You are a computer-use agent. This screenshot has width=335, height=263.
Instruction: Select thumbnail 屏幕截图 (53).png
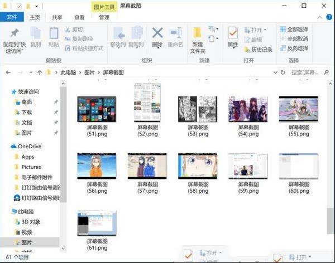tap(198, 109)
